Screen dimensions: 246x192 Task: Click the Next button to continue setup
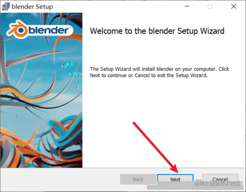[175, 179]
